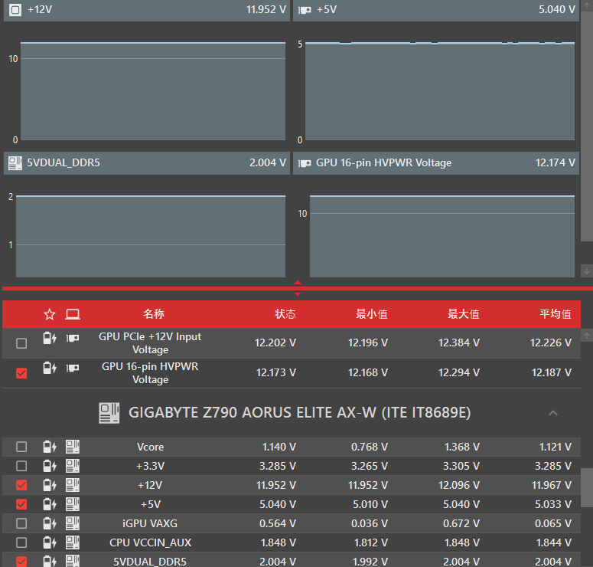Click the battery icon in the Vcore row
The width and height of the screenshot is (593, 567).
pyautogui.click(x=50, y=447)
